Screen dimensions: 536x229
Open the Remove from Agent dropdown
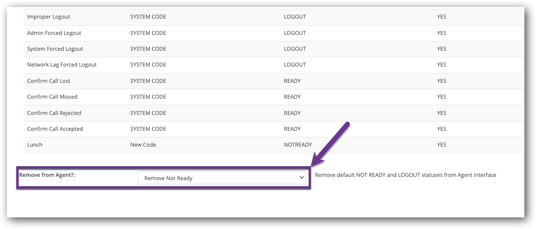[221, 178]
